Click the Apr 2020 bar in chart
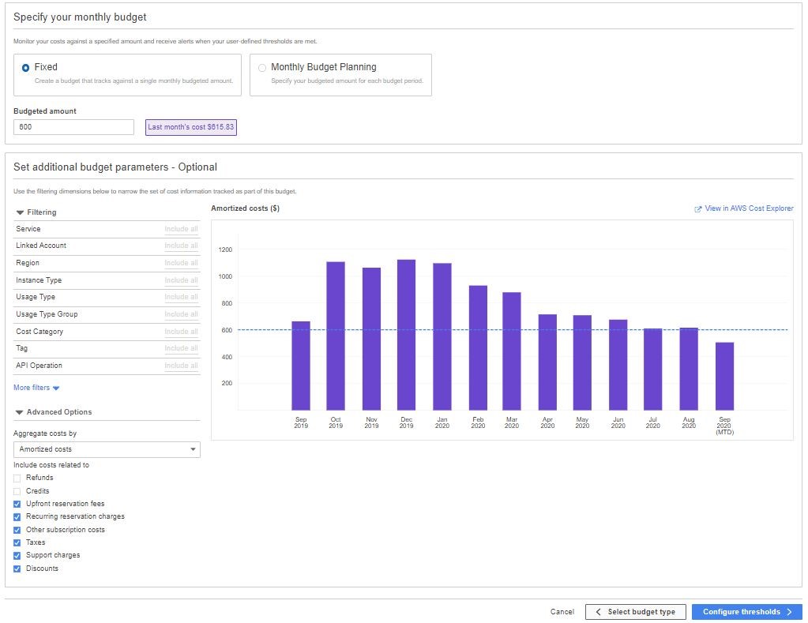The image size is (808, 623). [x=547, y=362]
